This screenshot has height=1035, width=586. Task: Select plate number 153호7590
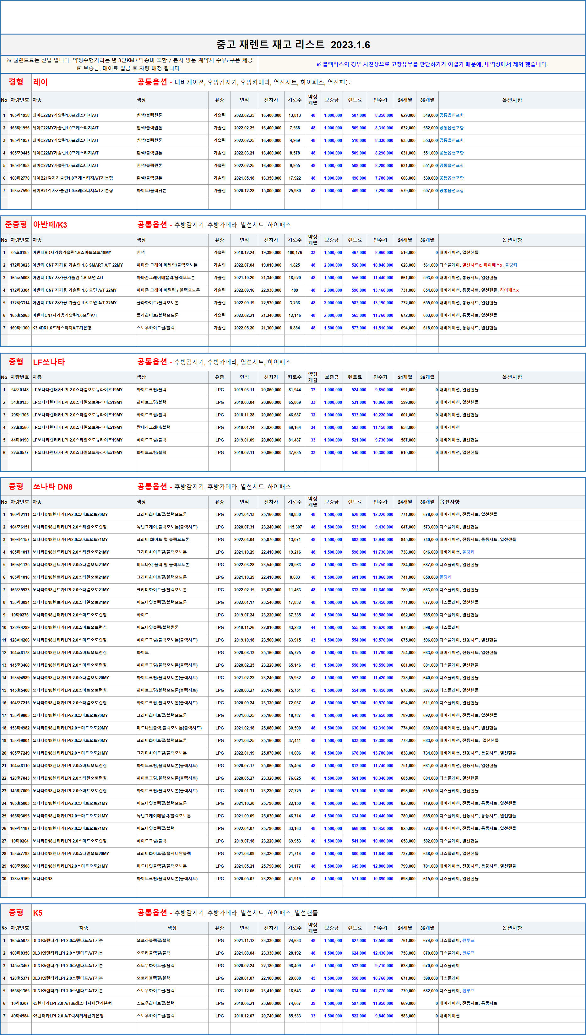coord(20,191)
